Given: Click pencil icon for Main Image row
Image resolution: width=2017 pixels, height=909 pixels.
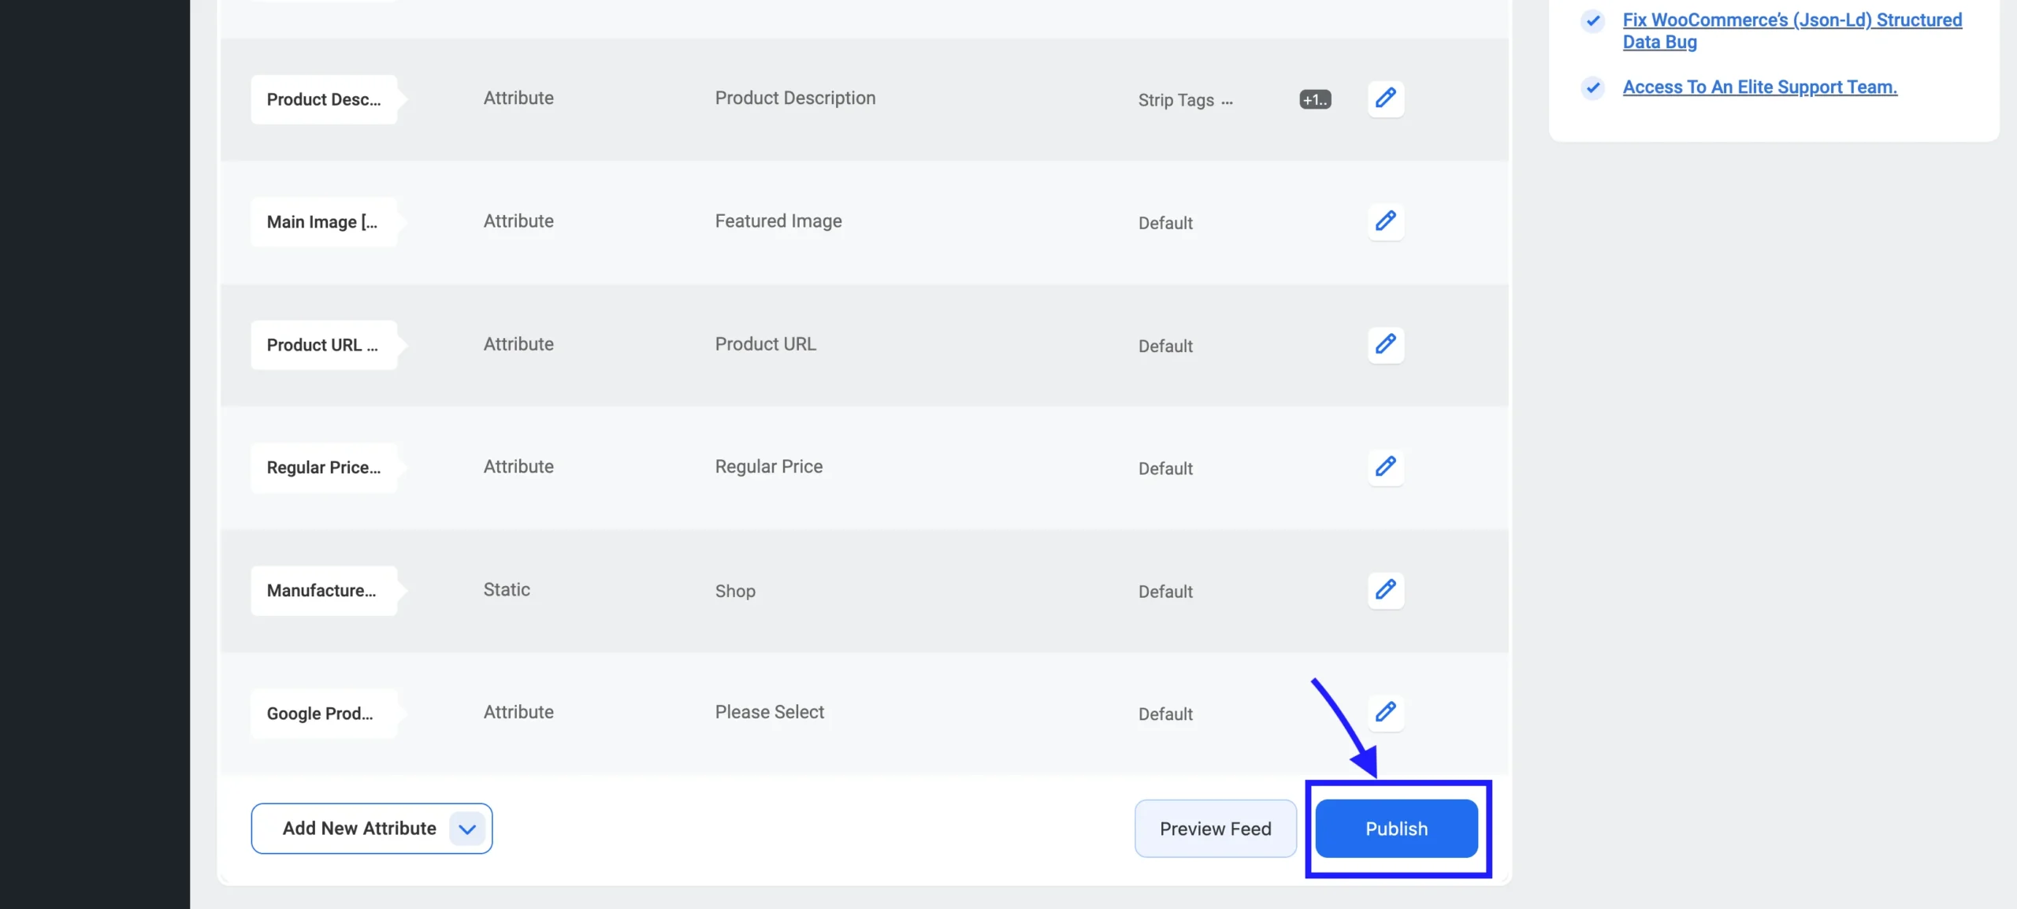Looking at the screenshot, I should pyautogui.click(x=1385, y=221).
